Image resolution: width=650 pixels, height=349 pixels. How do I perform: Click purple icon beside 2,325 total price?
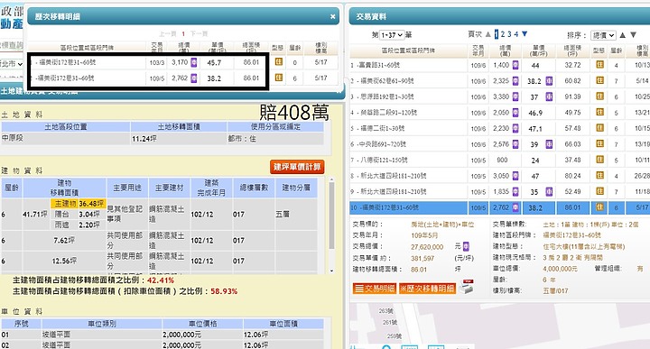click(515, 81)
